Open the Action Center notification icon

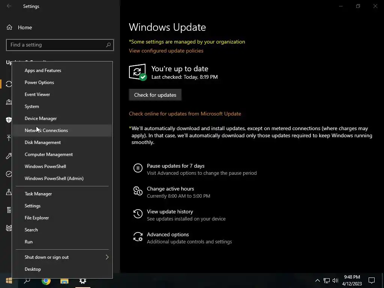click(372, 280)
